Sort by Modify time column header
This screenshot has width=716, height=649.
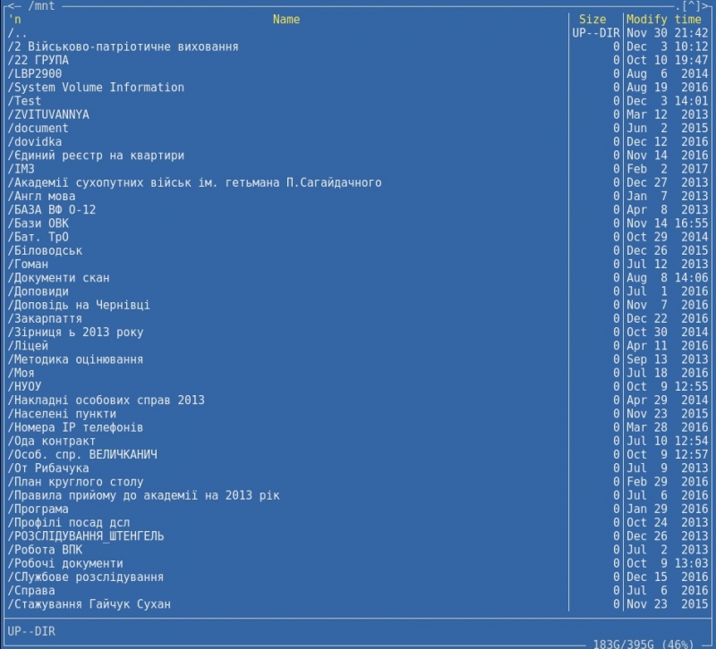click(663, 19)
